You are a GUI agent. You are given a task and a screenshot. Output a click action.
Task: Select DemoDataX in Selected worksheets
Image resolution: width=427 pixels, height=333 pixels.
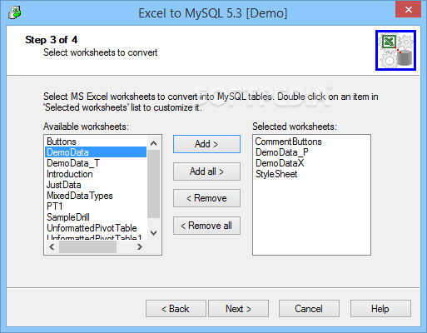click(x=311, y=163)
